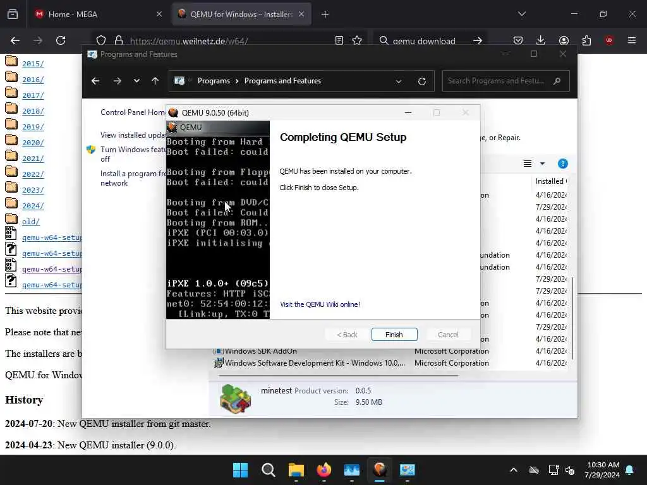Open notification bell in taskbar
The image size is (647, 485).
pyautogui.click(x=630, y=470)
